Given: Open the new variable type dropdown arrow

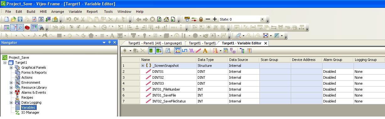Looking at the screenshot, I should tap(130, 51).
